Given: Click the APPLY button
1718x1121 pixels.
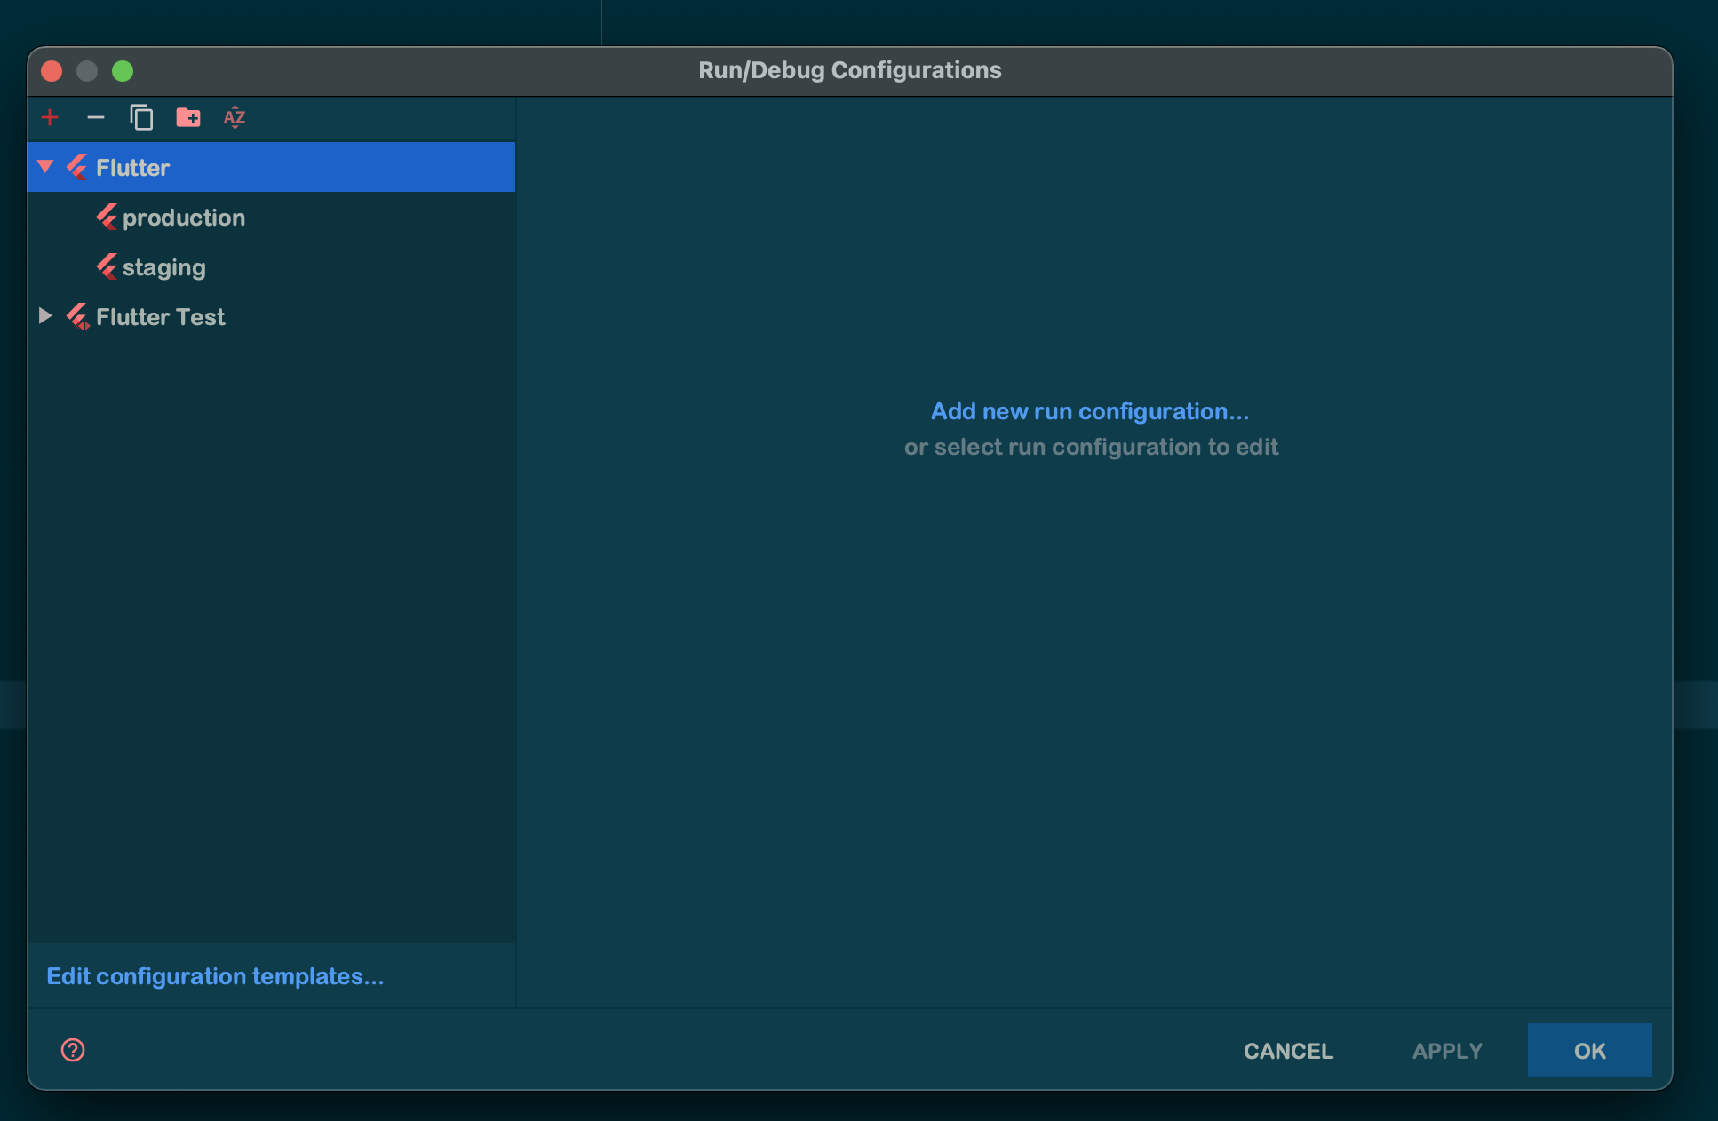Looking at the screenshot, I should pyautogui.click(x=1447, y=1051).
